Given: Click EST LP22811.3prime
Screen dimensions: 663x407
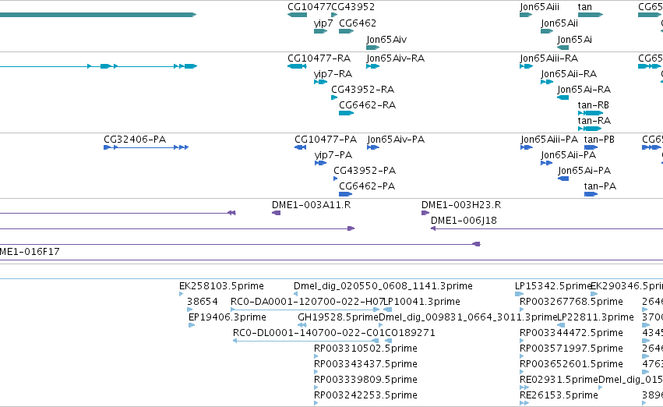Looking at the screenshot, I should [x=595, y=317].
